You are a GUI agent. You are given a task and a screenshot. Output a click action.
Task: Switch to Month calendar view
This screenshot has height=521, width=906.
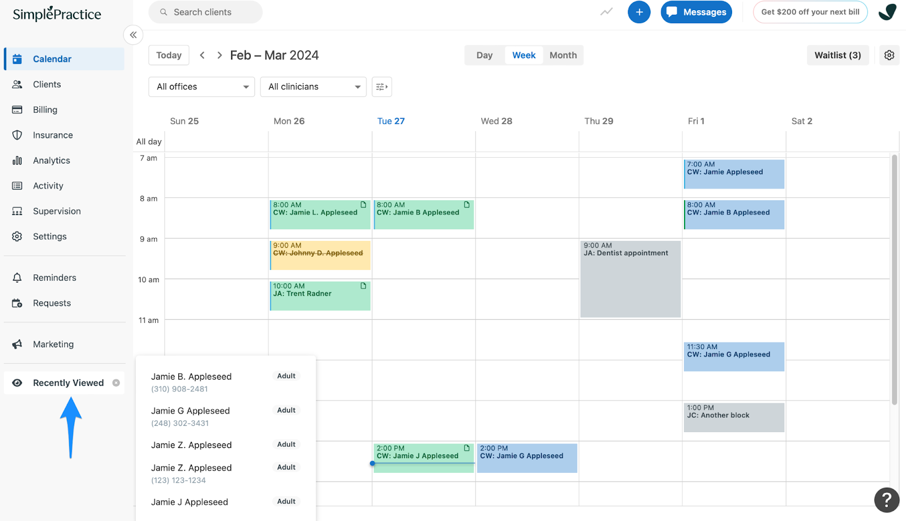(x=563, y=55)
